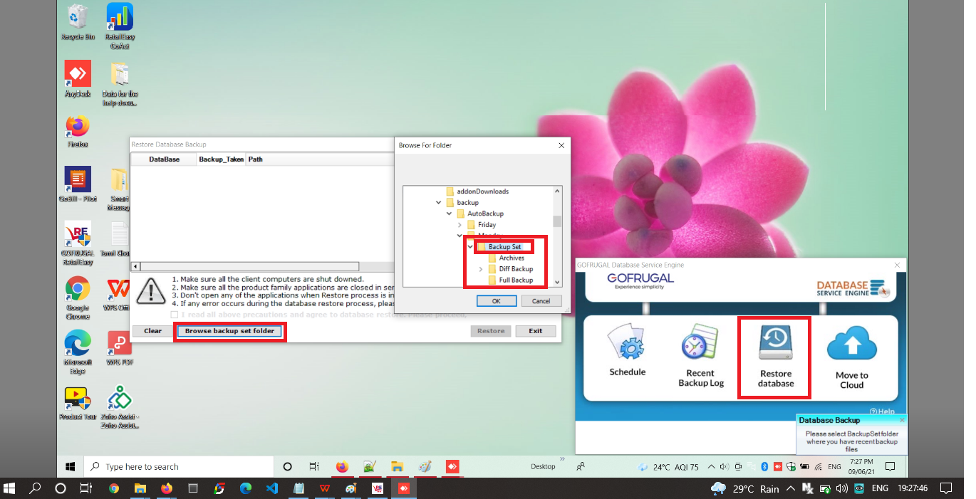The image size is (976, 499).
Task: Cancel the Browse For Folder dialog
Action: coord(541,301)
